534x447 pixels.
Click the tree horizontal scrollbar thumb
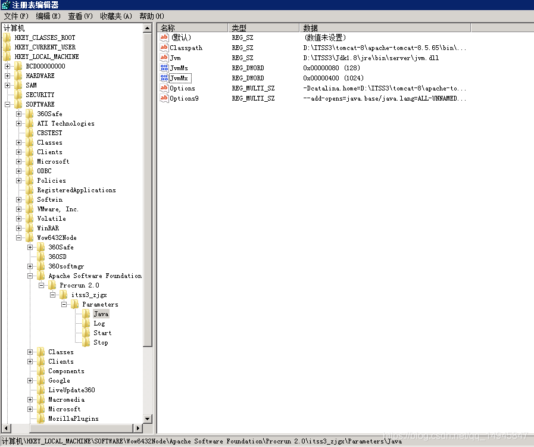[81, 428]
